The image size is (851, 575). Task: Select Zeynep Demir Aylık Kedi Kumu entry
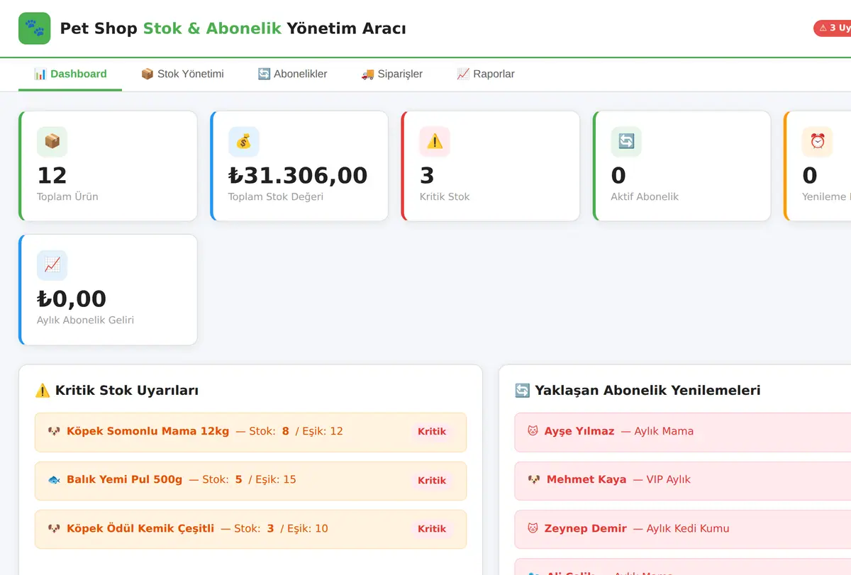682,529
